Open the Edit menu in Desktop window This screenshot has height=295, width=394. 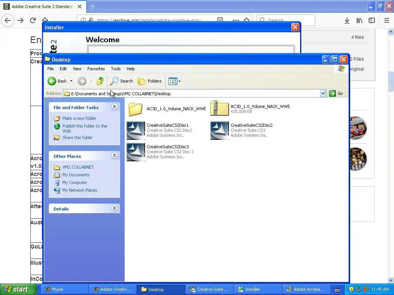63,69
